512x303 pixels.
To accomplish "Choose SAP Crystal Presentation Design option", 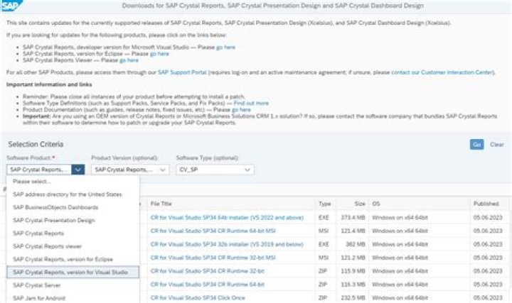I will (53, 220).
